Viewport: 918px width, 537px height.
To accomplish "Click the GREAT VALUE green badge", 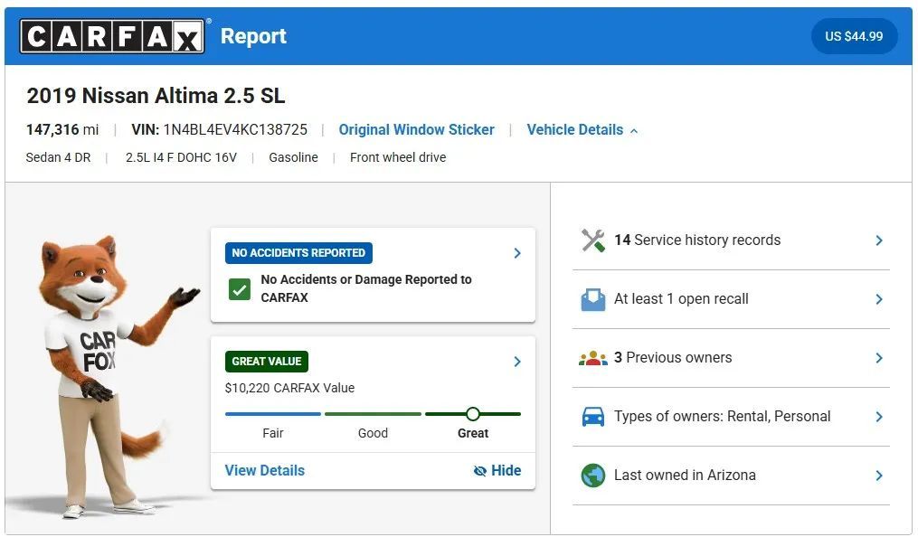I will [x=267, y=361].
